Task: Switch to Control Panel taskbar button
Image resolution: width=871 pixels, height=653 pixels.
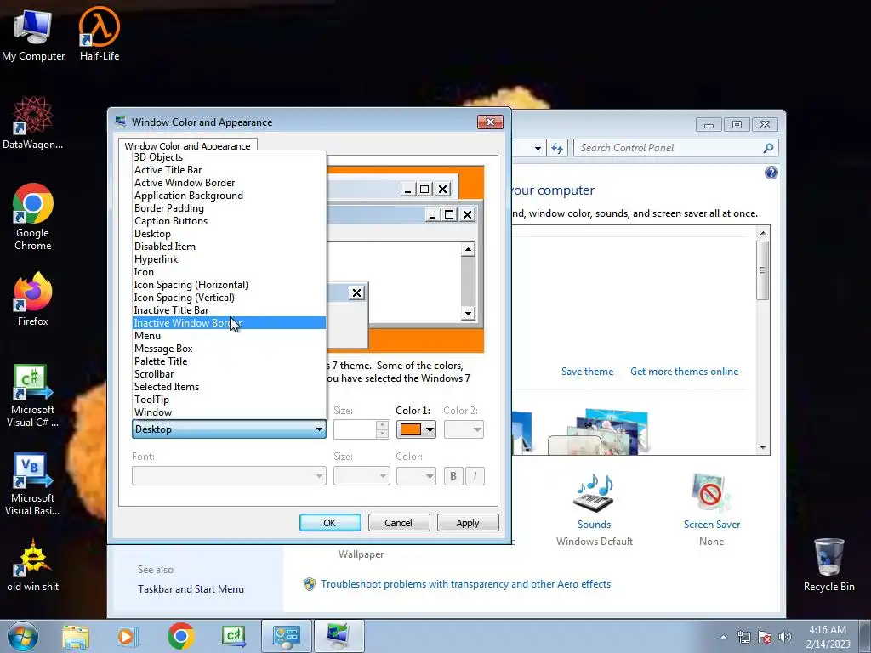Action: point(286,636)
